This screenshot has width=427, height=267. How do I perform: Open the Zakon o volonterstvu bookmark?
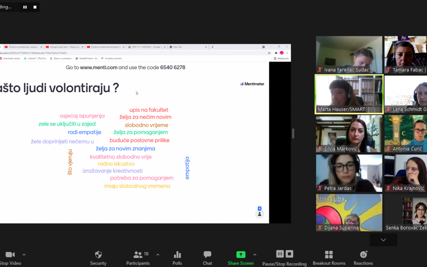pos(61,58)
